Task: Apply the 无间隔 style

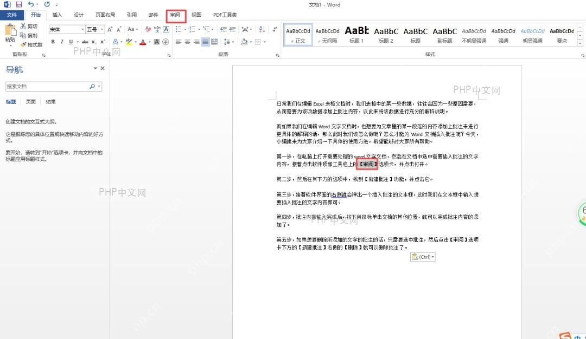Action: pyautogui.click(x=327, y=35)
